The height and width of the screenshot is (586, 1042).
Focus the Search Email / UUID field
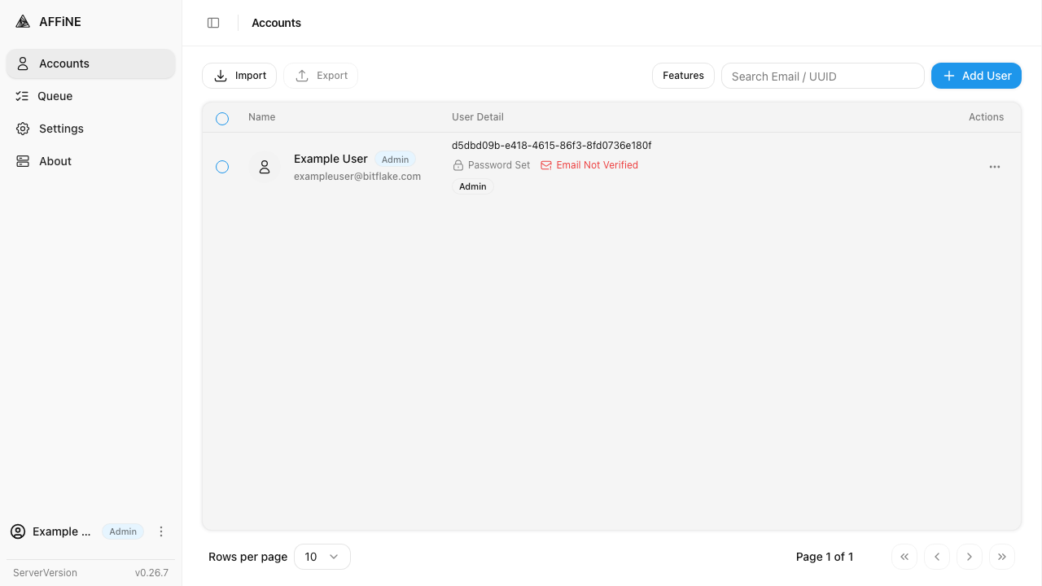pos(823,76)
